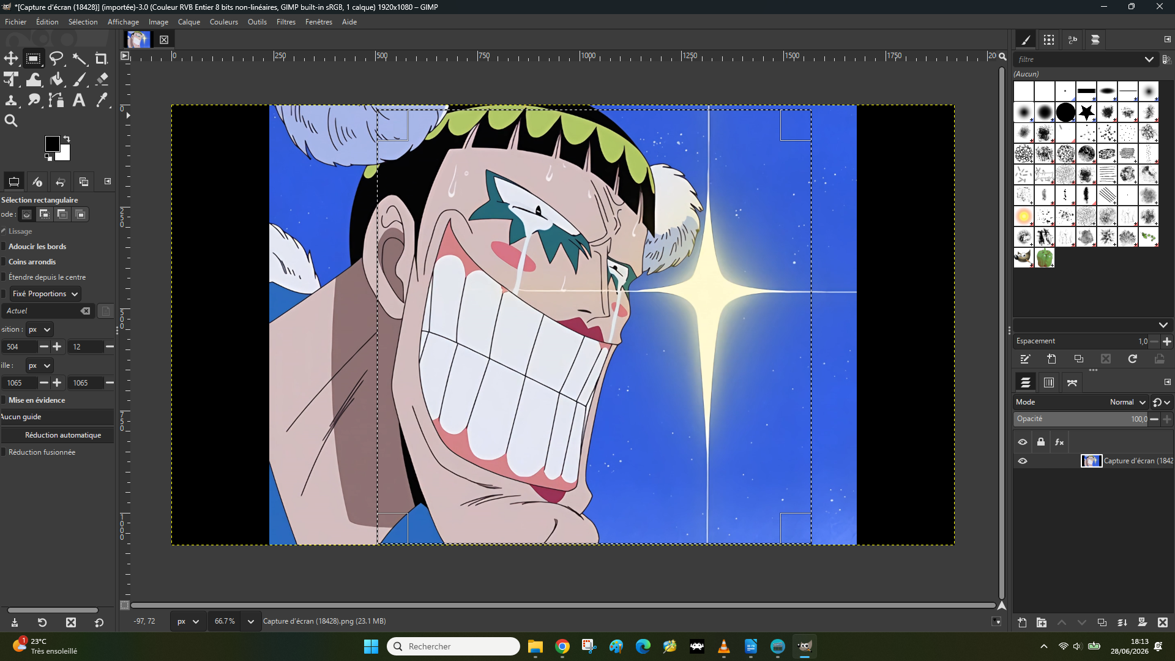The image size is (1175, 661).
Task: Clear the Actuel aspect ratio field
Action: point(86,311)
